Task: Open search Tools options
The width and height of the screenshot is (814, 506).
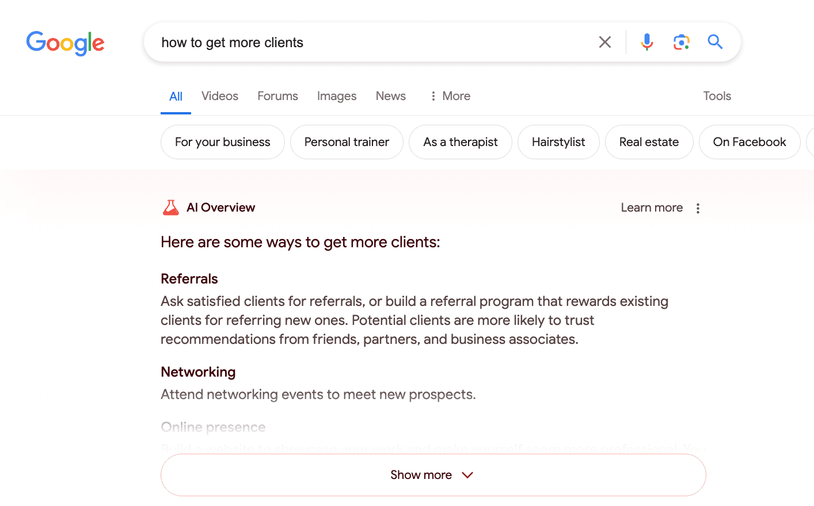Action: 717,96
